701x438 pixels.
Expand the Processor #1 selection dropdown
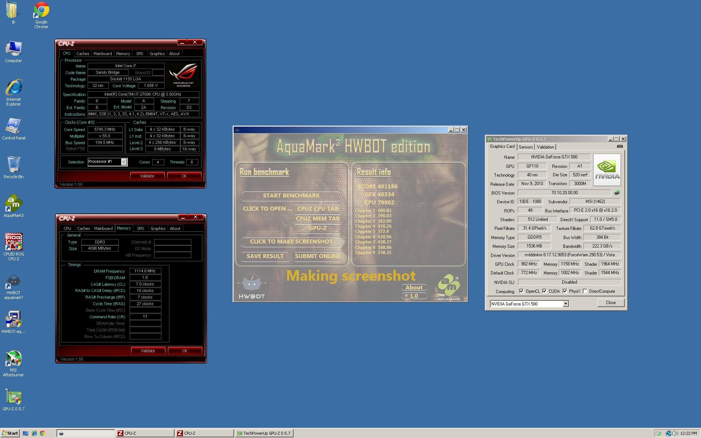tap(124, 162)
